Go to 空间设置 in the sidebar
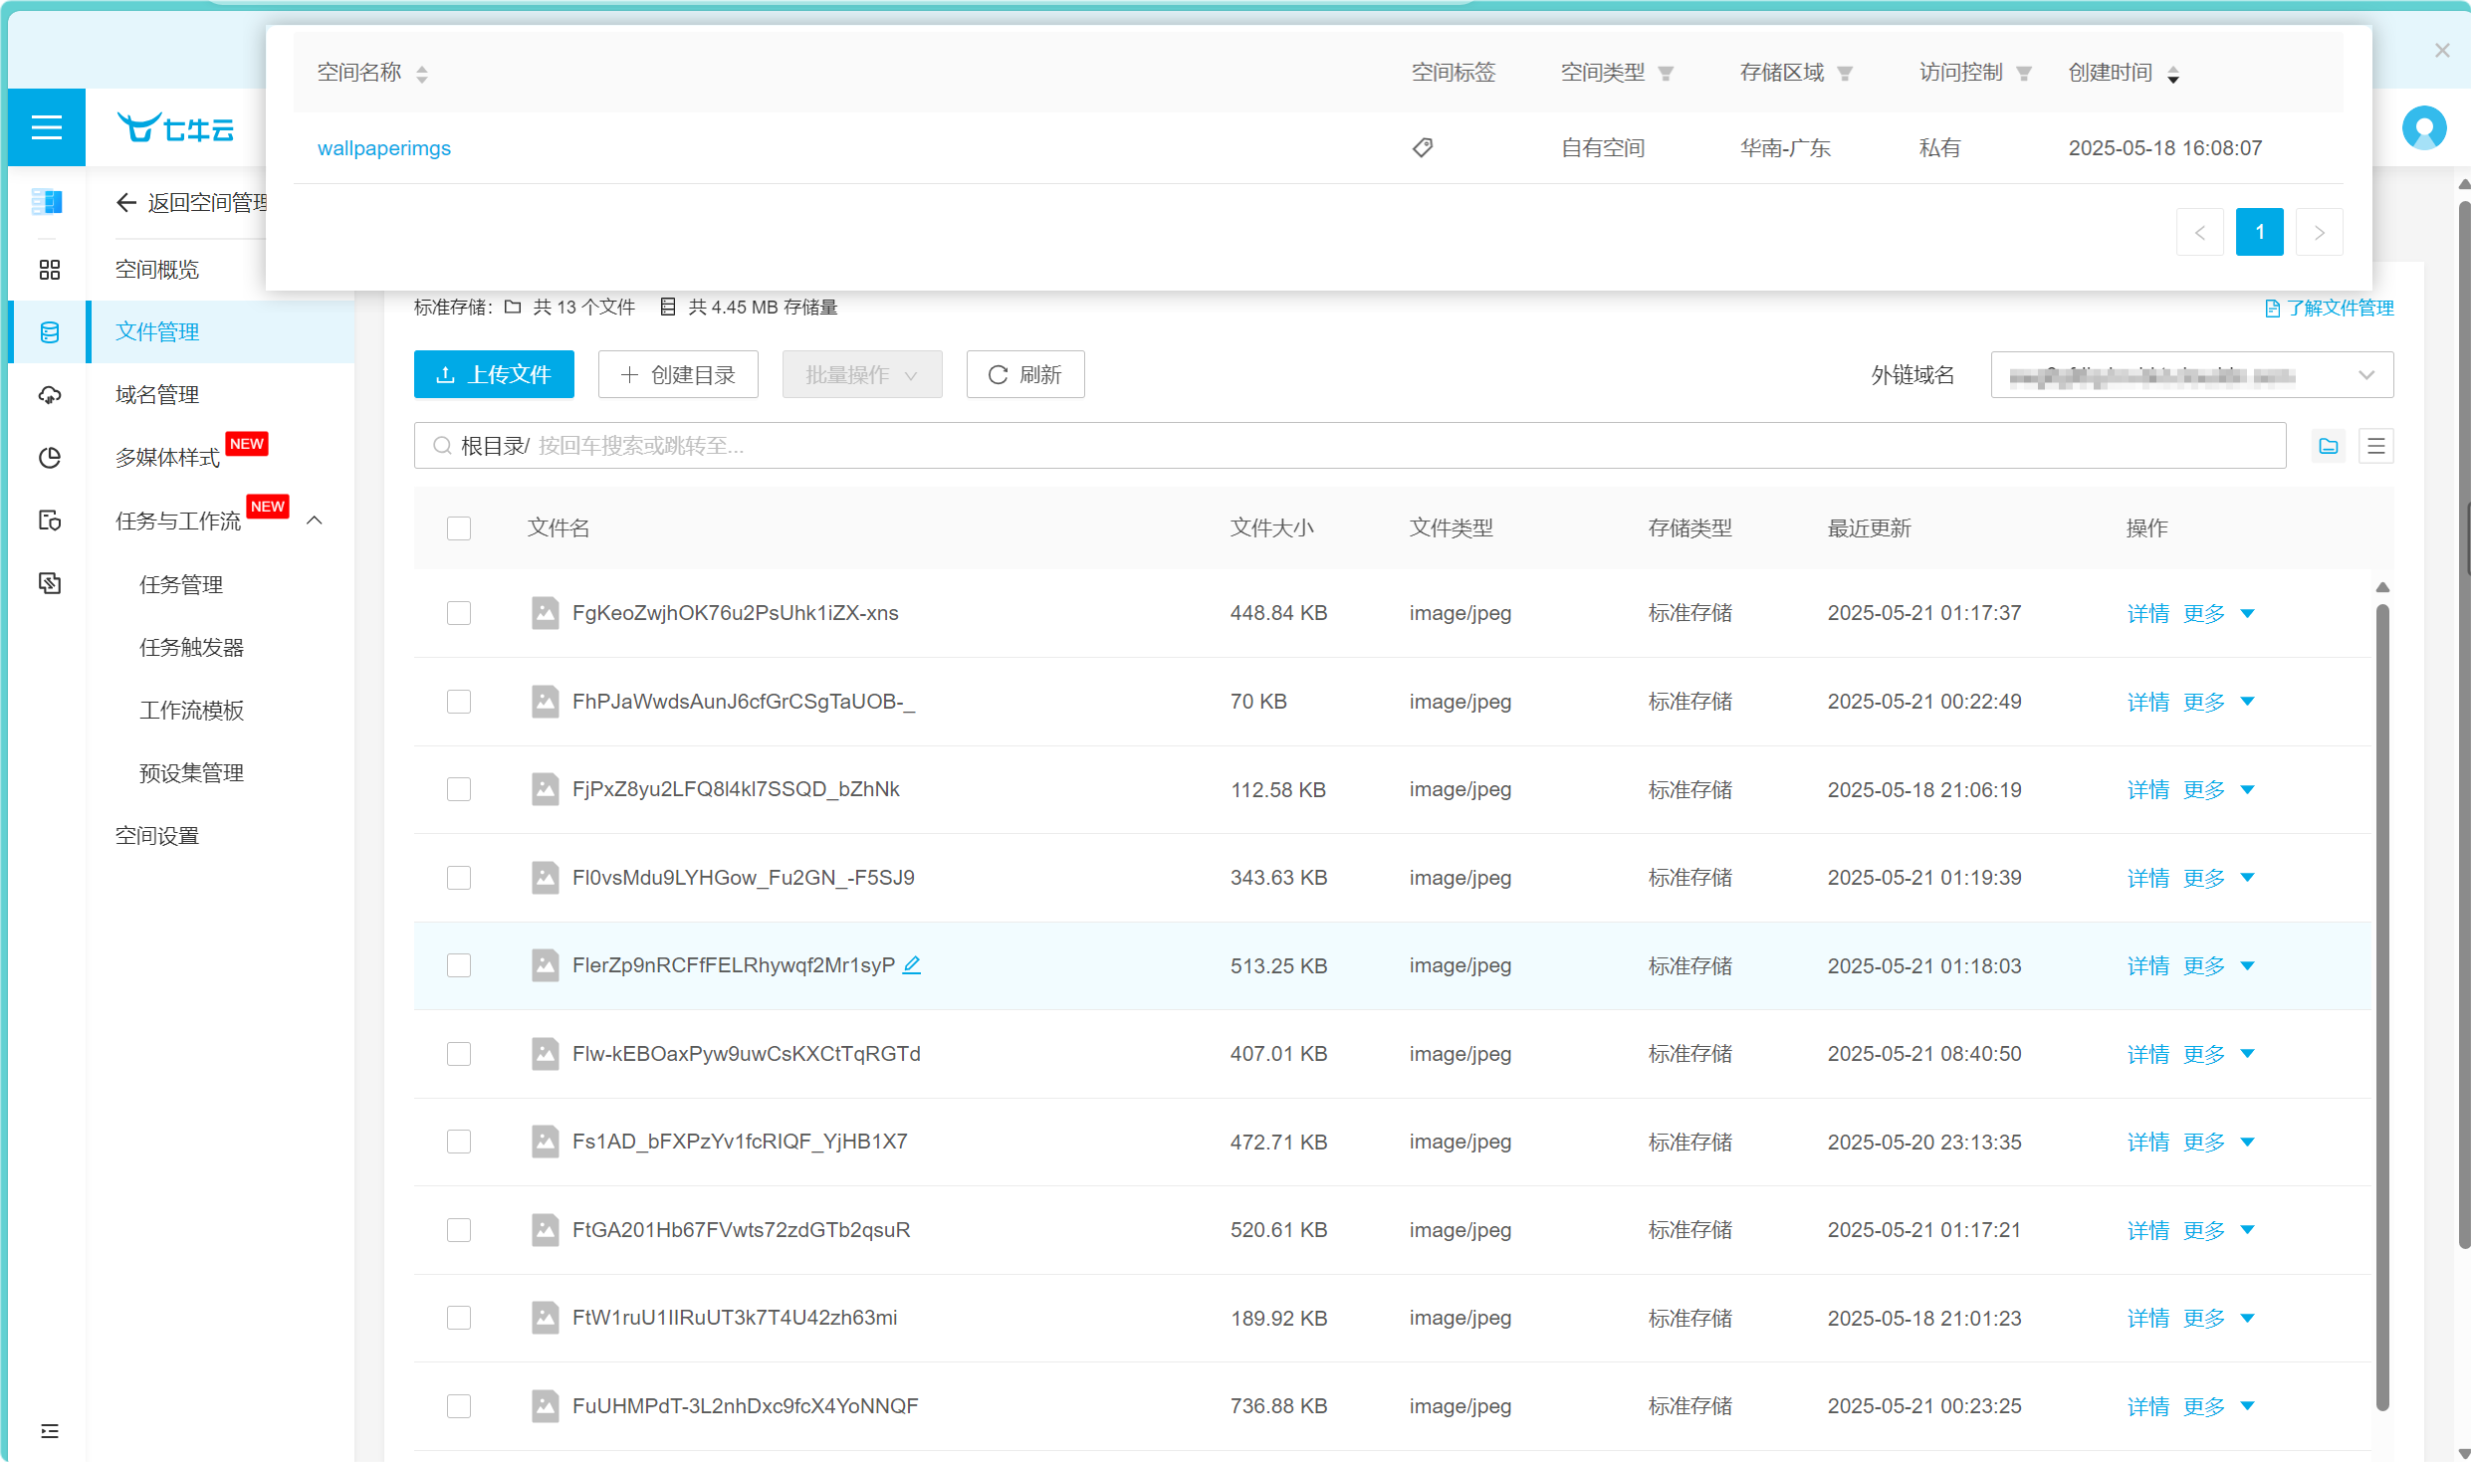The height and width of the screenshot is (1462, 2471). [157, 836]
